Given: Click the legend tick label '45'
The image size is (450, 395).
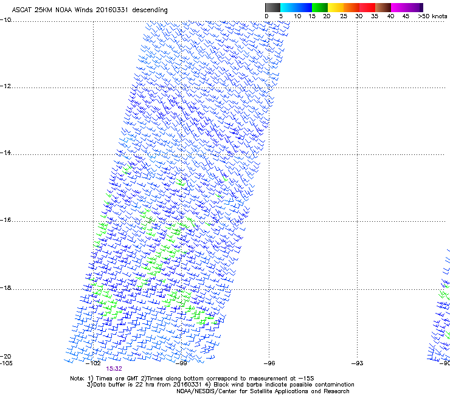Looking at the screenshot, I should pyautogui.click(x=406, y=16).
